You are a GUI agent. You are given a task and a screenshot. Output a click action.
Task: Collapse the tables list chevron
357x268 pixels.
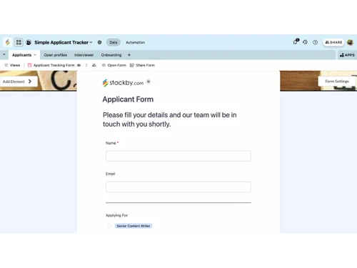pos(4,54)
